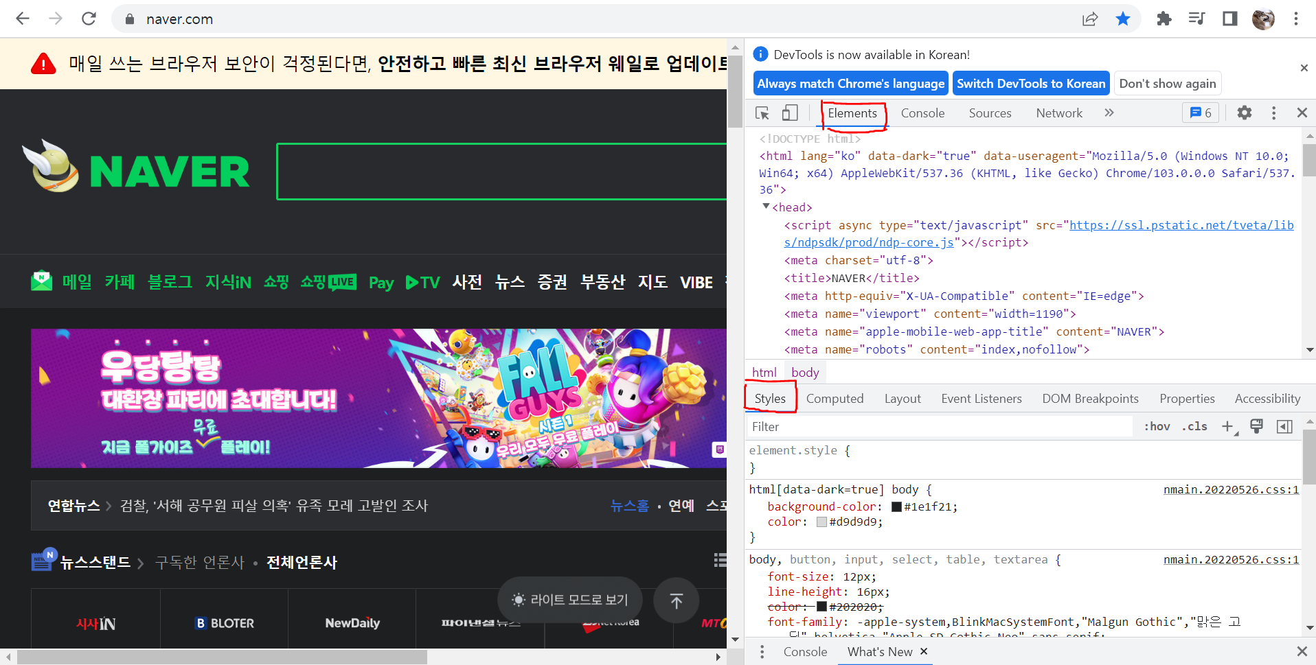Viewport: 1316px width, 665px height.
Task: Open Chrome three-dot menu
Action: 1296,19
